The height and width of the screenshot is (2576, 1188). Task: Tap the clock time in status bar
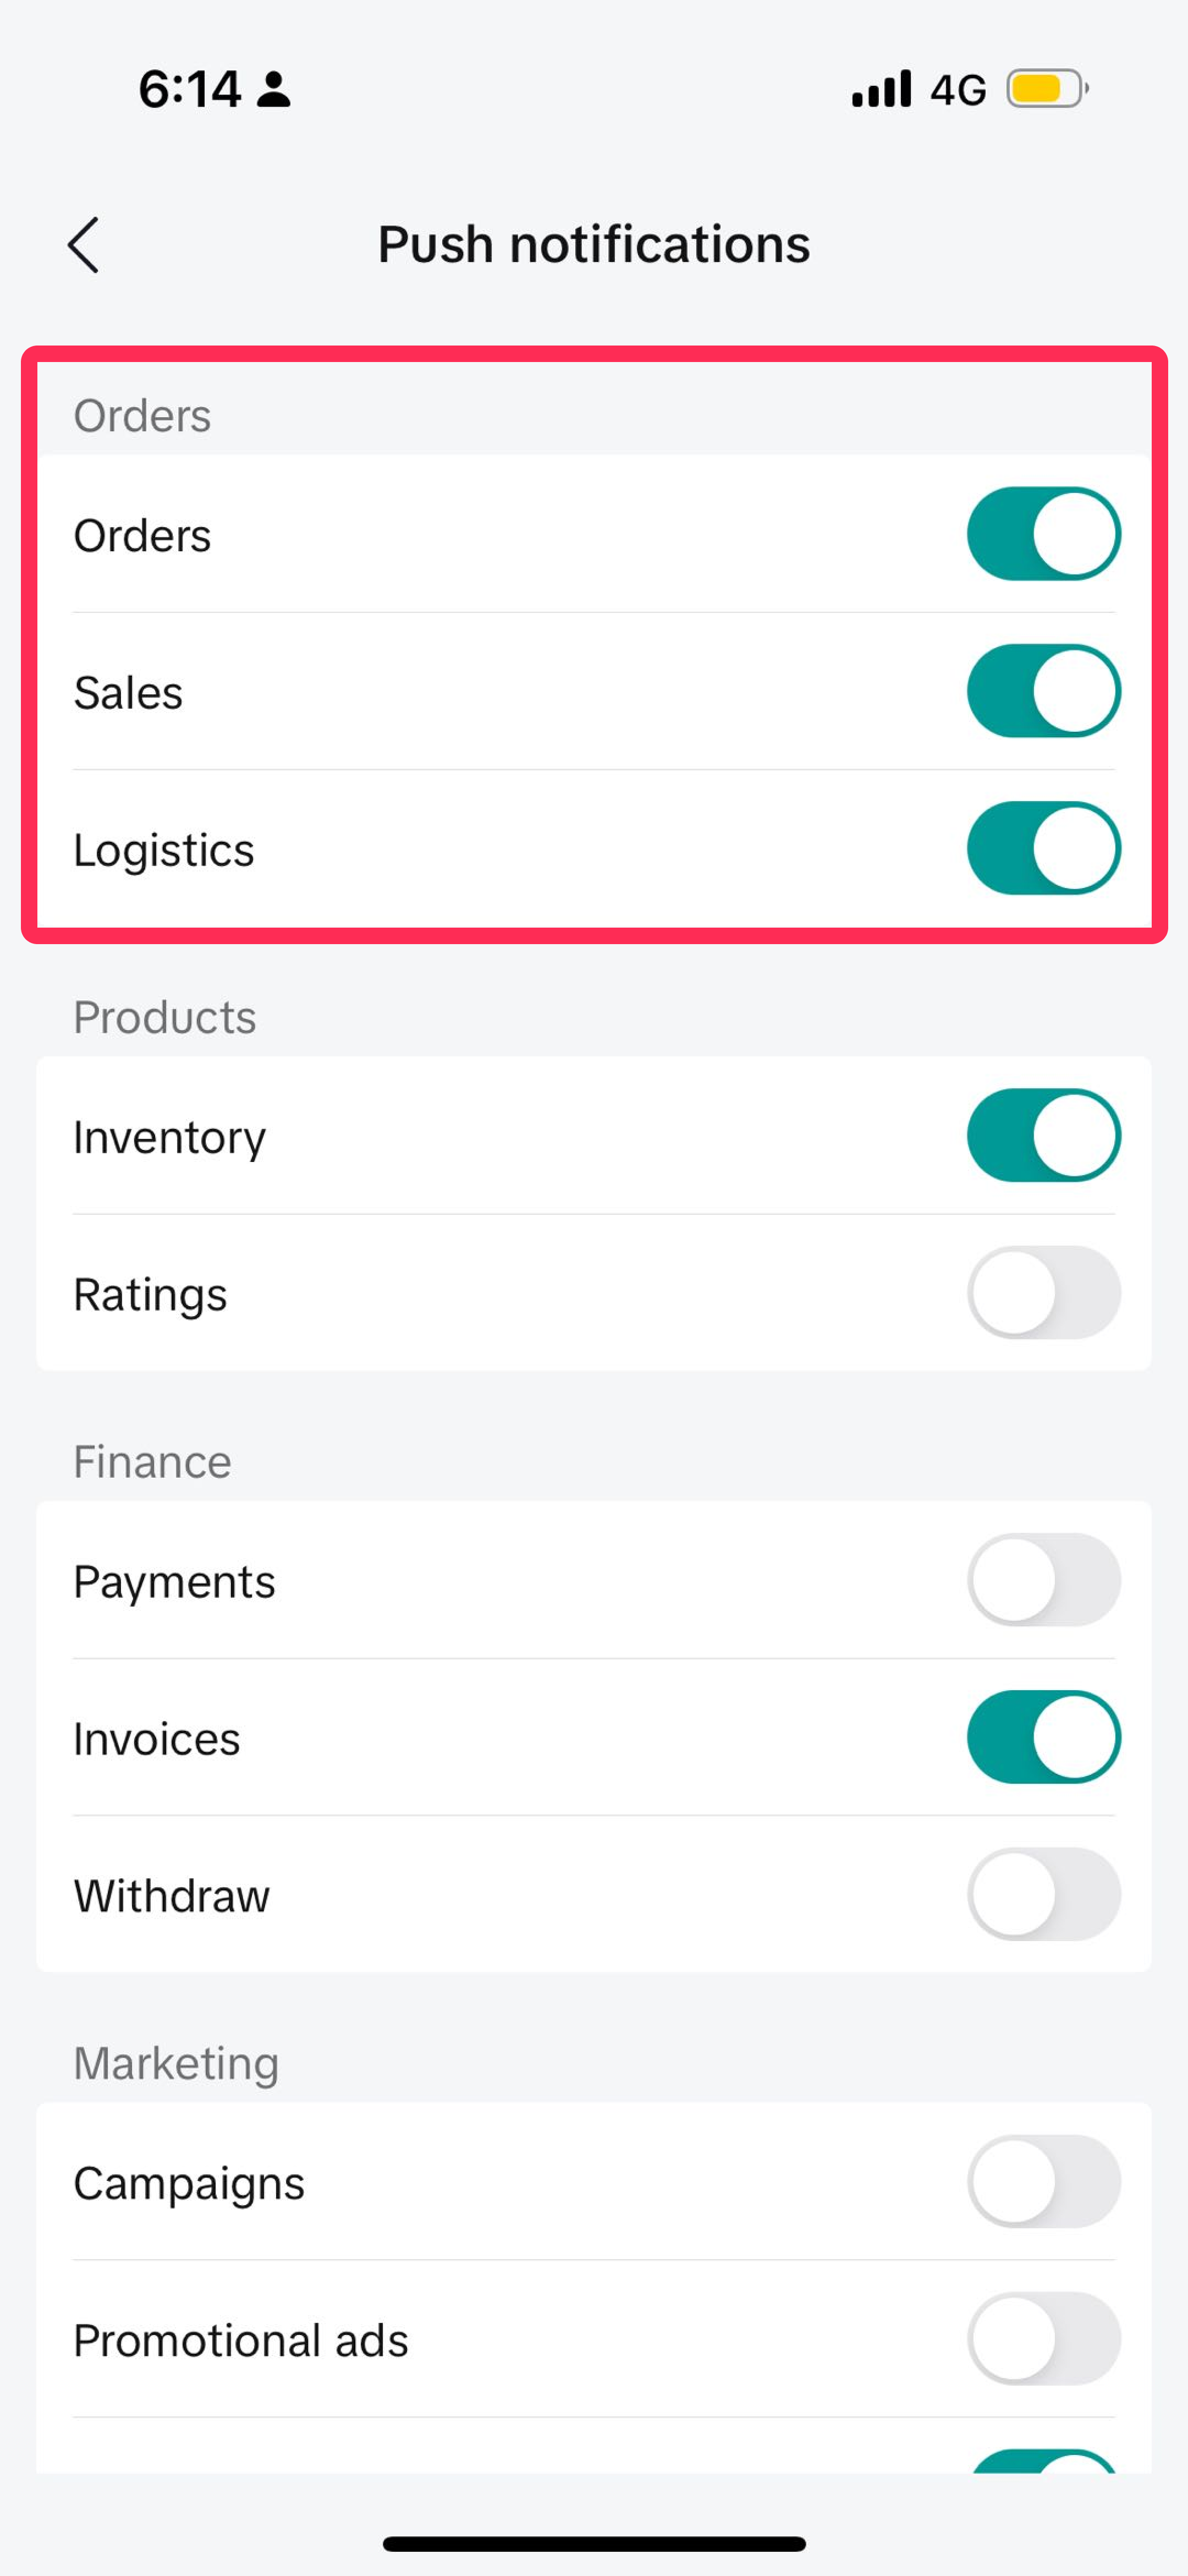point(189,89)
